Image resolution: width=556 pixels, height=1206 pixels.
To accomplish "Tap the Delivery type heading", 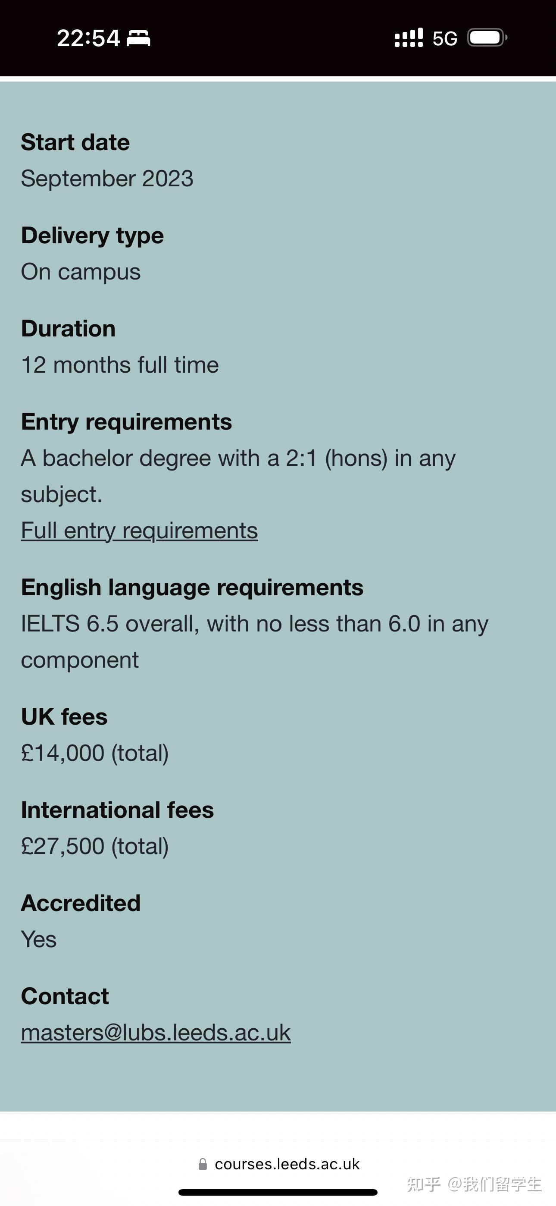I will coord(93,236).
